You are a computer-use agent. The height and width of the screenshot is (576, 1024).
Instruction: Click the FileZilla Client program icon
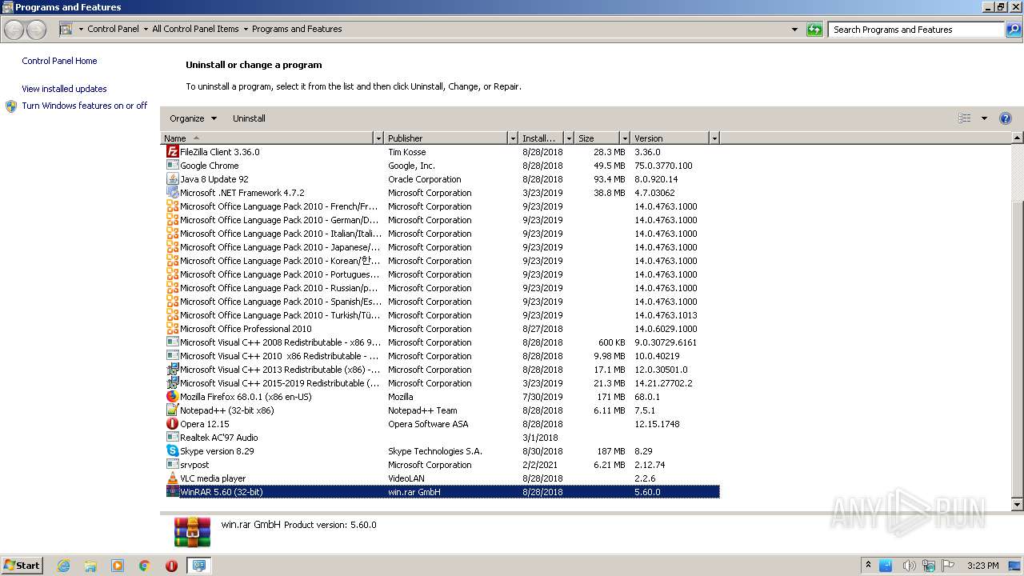coord(172,151)
